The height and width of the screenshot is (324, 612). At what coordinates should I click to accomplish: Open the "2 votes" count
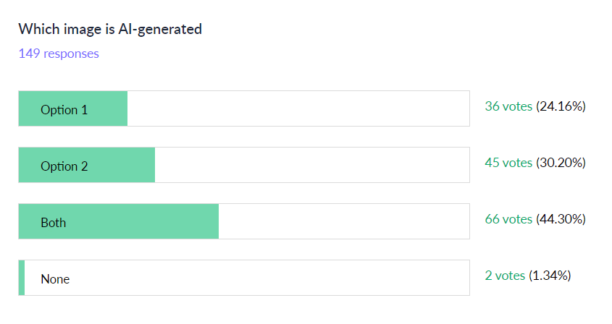pyautogui.click(x=505, y=276)
